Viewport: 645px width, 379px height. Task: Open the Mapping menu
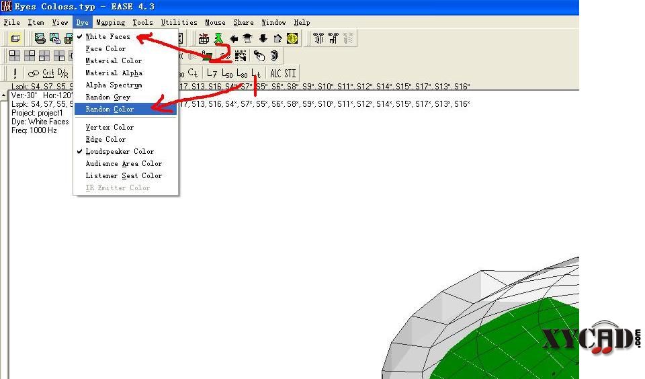tap(111, 23)
